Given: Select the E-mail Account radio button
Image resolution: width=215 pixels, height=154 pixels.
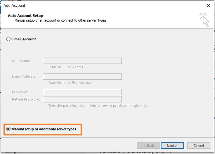Looking at the screenshot, I should point(9,39).
